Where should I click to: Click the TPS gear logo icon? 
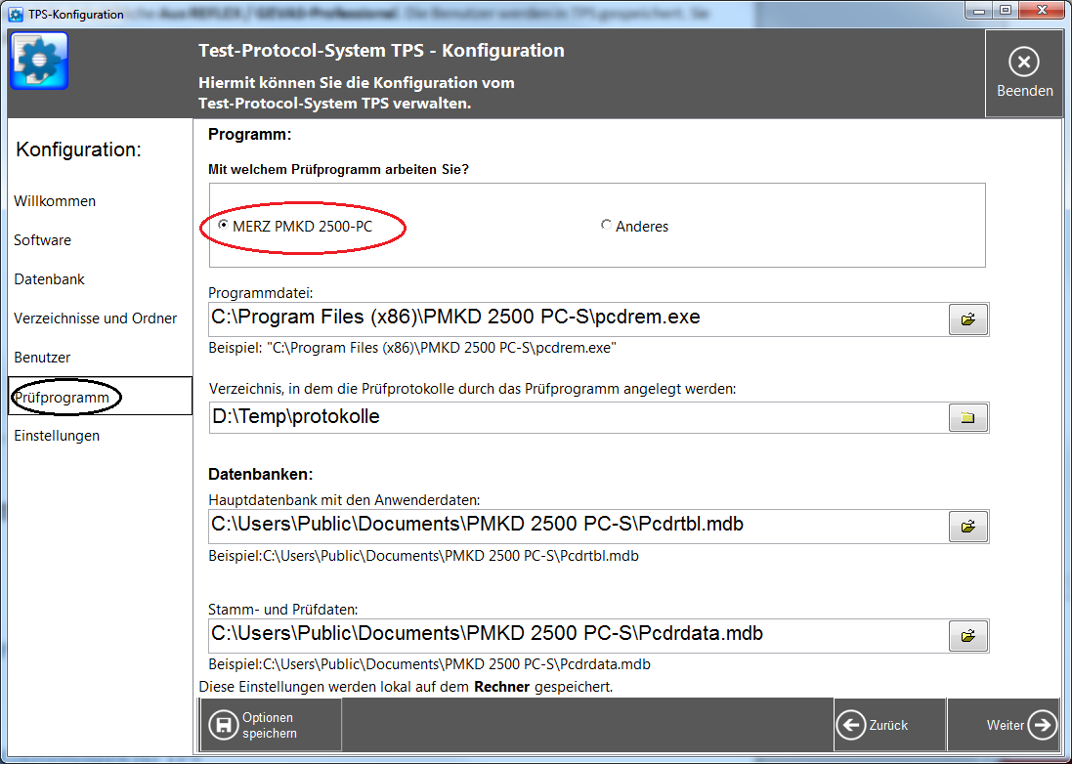tap(39, 61)
